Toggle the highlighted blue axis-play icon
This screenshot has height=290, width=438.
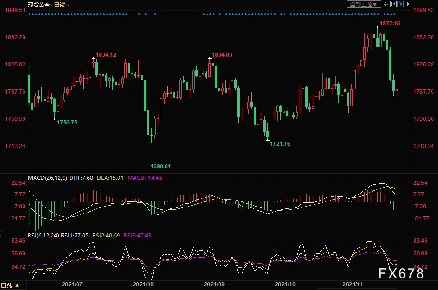[401, 4]
